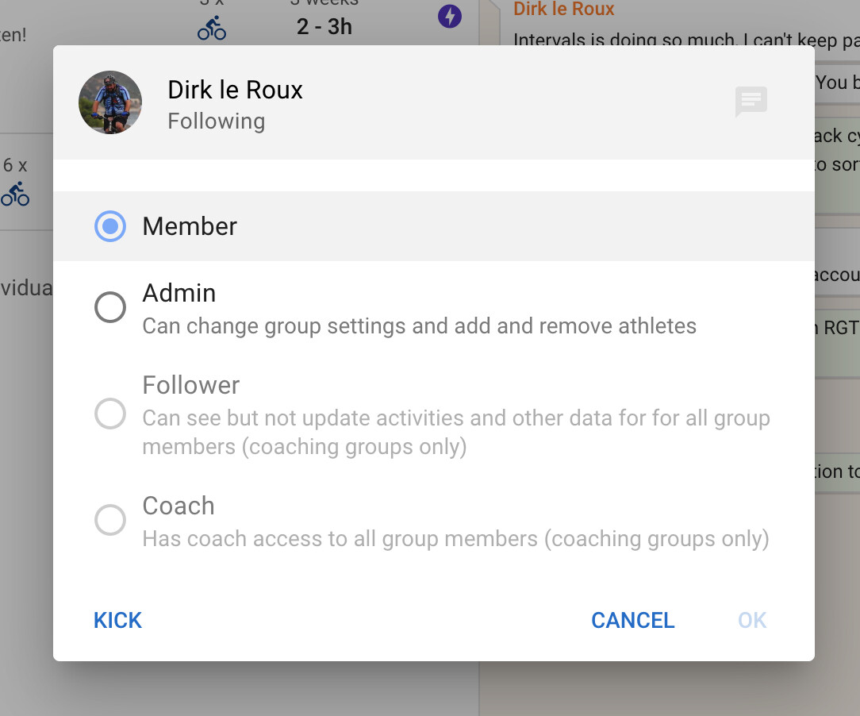Select the Member radio button
This screenshot has width=860, height=716.
pyautogui.click(x=110, y=226)
